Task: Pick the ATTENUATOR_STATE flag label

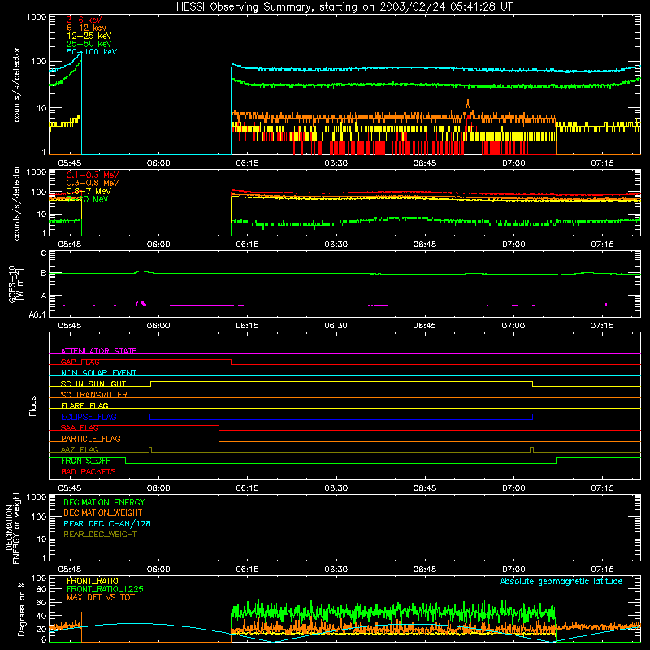Action: [x=98, y=351]
